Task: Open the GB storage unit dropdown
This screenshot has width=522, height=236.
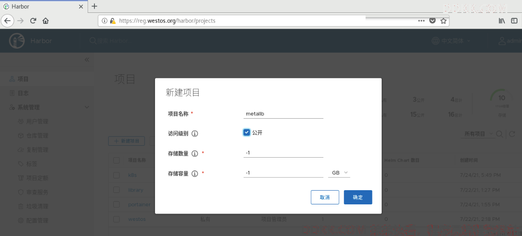Action: click(x=339, y=173)
